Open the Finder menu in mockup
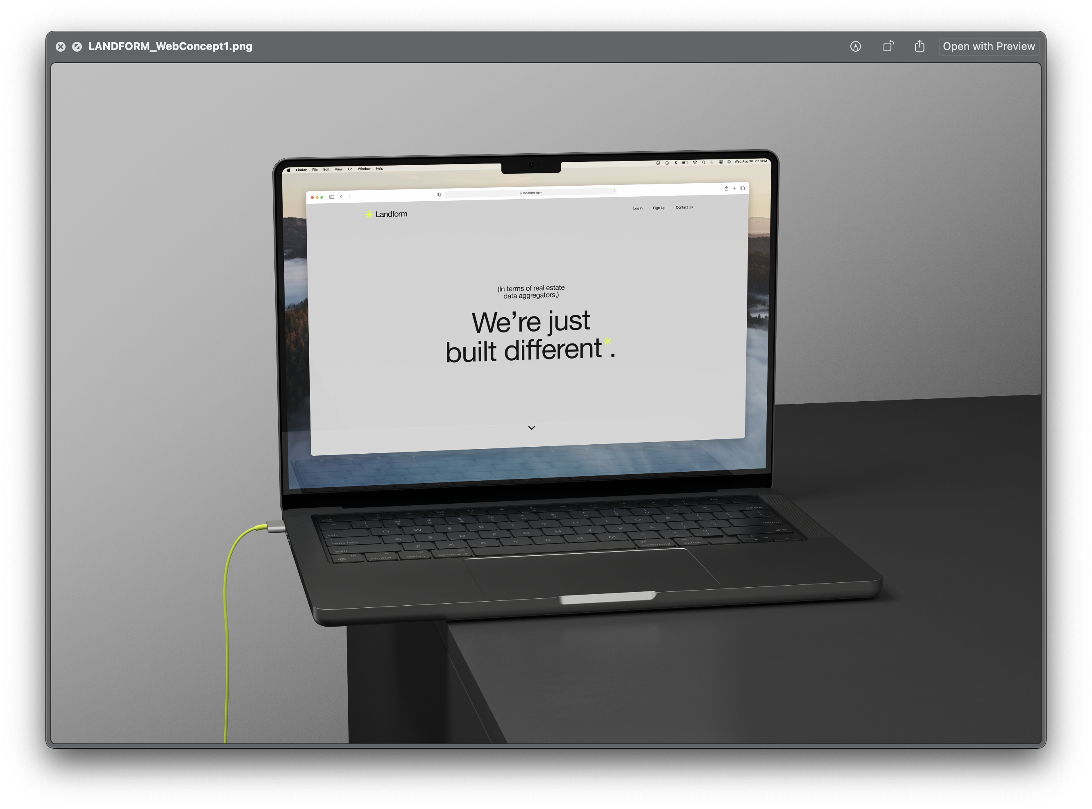 pyautogui.click(x=301, y=170)
